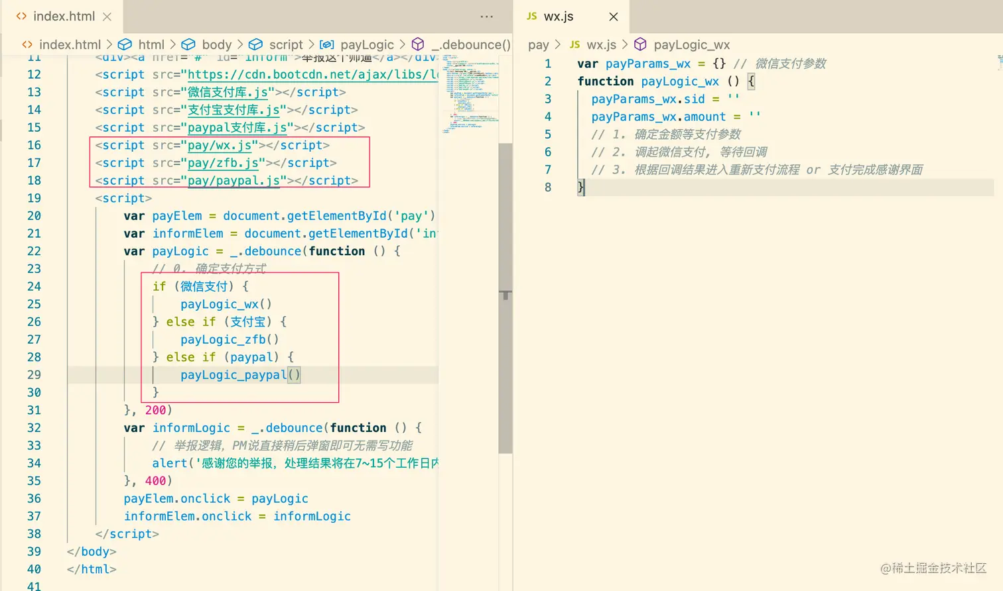Screen dimensions: 1003x591
Task: Click the variable icon before payLogic breadcrumb
Action: point(326,44)
